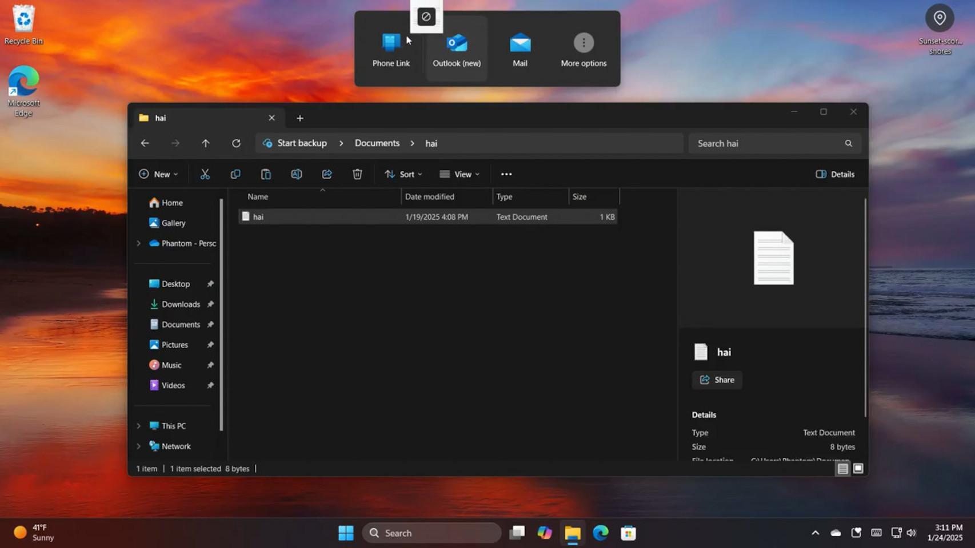Expand This PC in the navigation pane
The image size is (975, 548).
coord(138,425)
